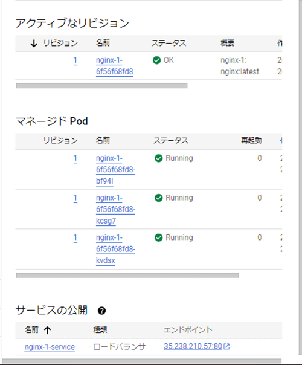Open the nginx-1-service link
This screenshot has width=302, height=365.
[50, 347]
